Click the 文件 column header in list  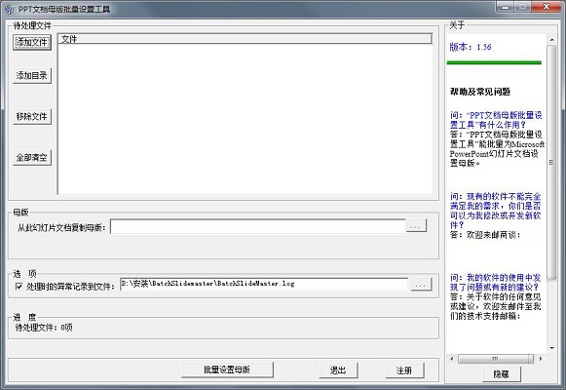(x=245, y=39)
